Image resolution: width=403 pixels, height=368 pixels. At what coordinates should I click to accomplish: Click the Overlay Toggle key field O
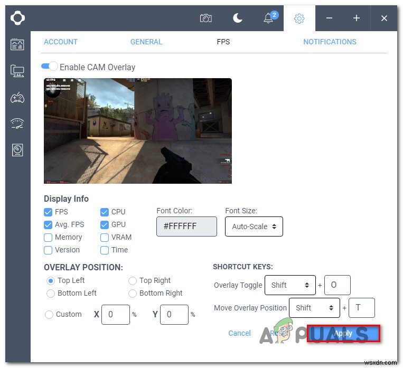(337, 285)
